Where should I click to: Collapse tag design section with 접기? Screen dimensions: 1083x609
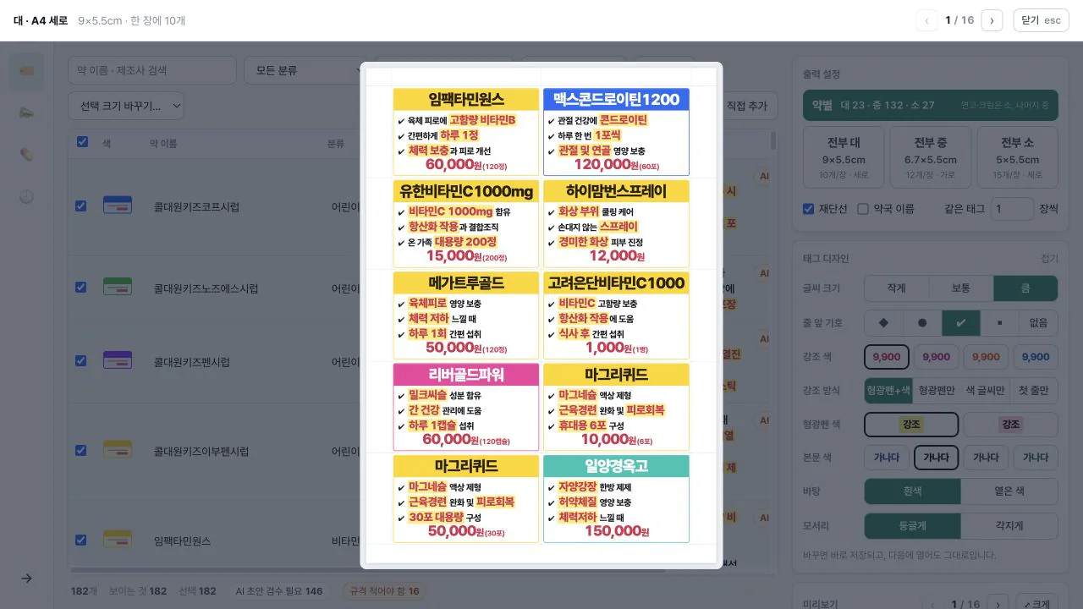coord(1049,259)
